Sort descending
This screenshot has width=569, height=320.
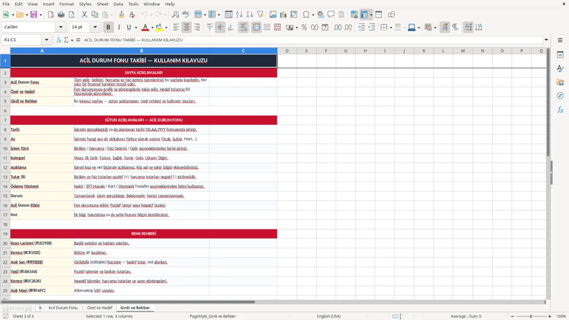250,15
